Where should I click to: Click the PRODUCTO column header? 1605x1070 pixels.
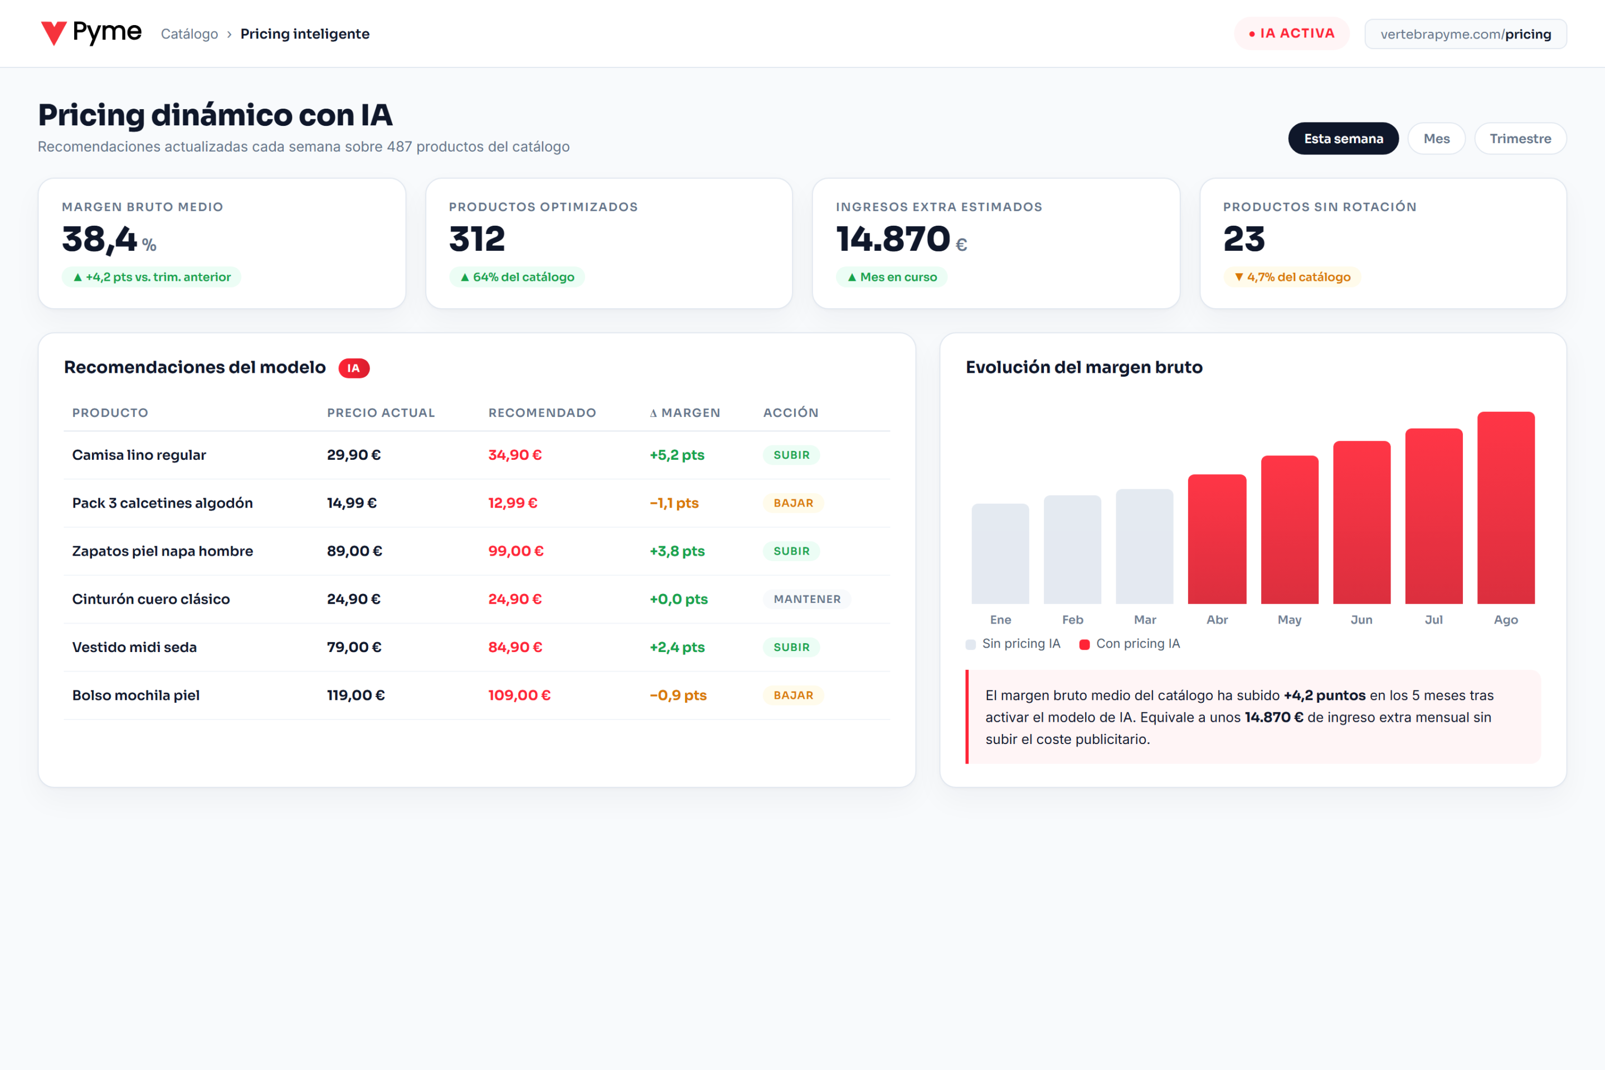[110, 413]
